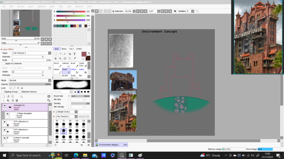This screenshot has height=159, width=284.
Task: Open File Explorer from the taskbar
Action: (x=85, y=155)
